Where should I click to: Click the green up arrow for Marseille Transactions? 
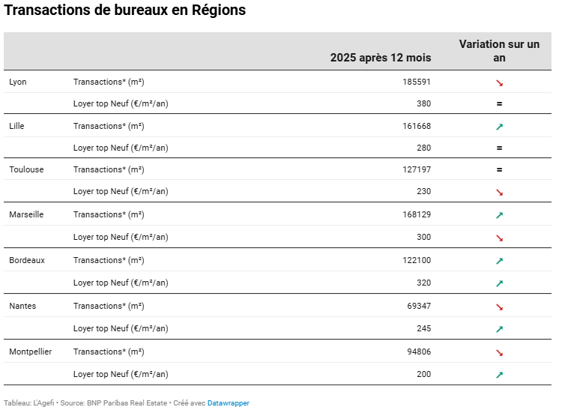tap(499, 215)
